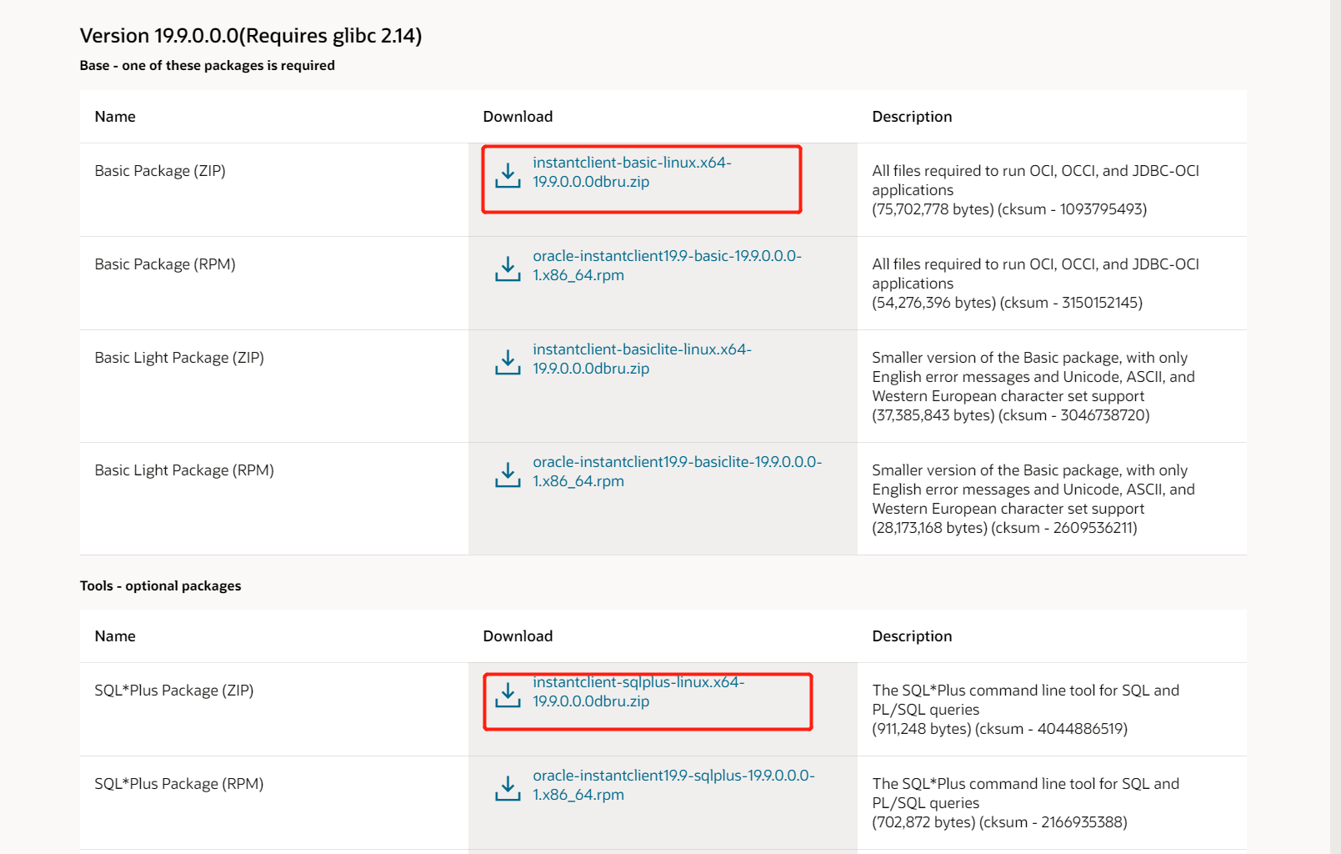The image size is (1341, 854).
Task: Click the 'Version 19.9.0.0.0(Requires glibc 2.14)' heading
Action: point(251,36)
